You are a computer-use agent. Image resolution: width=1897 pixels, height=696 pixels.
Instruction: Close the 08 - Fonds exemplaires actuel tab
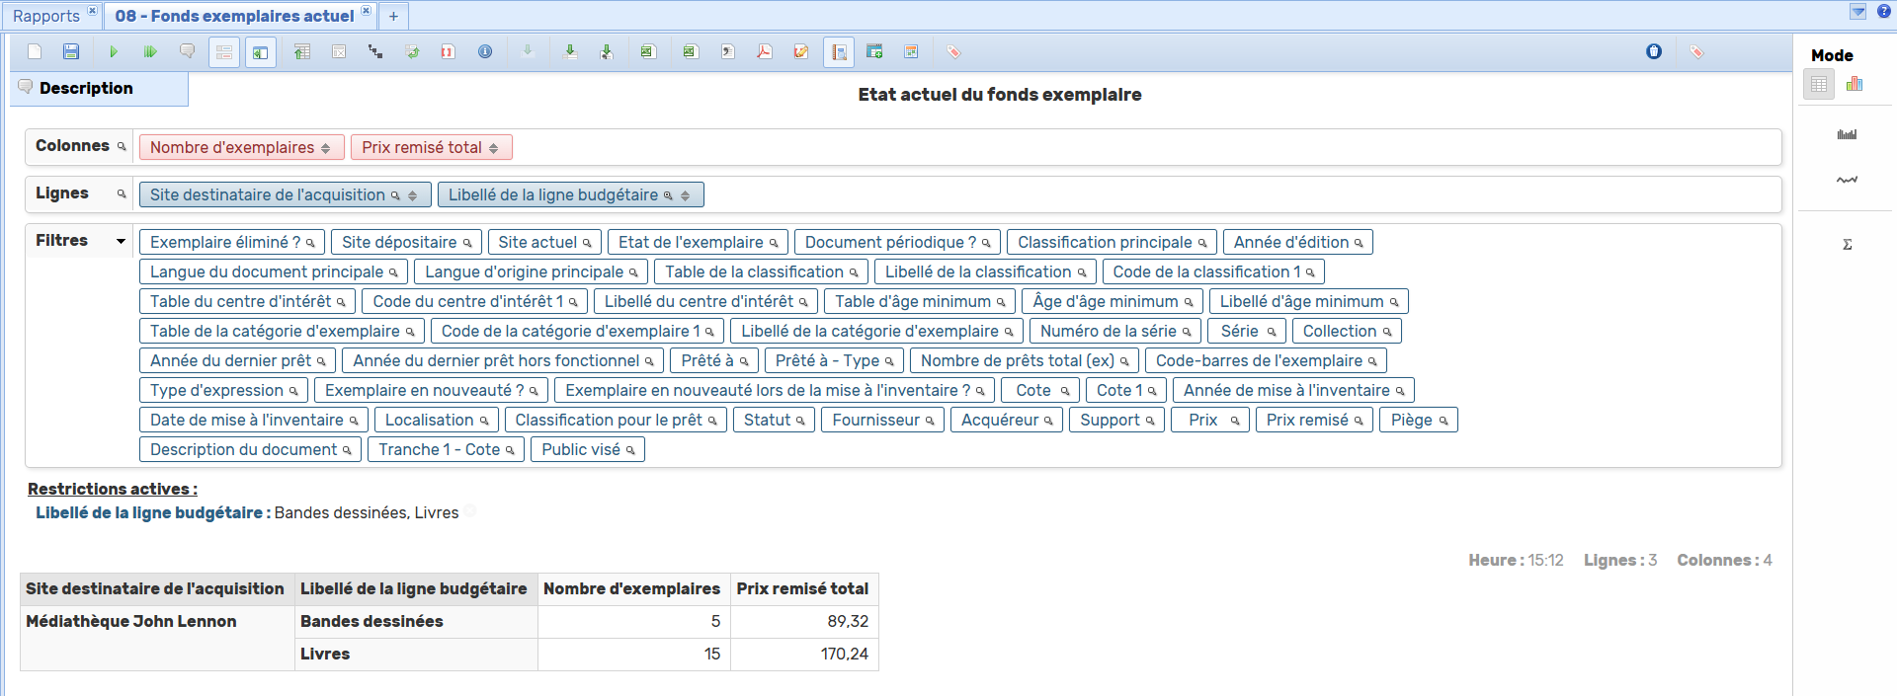pyautogui.click(x=366, y=11)
